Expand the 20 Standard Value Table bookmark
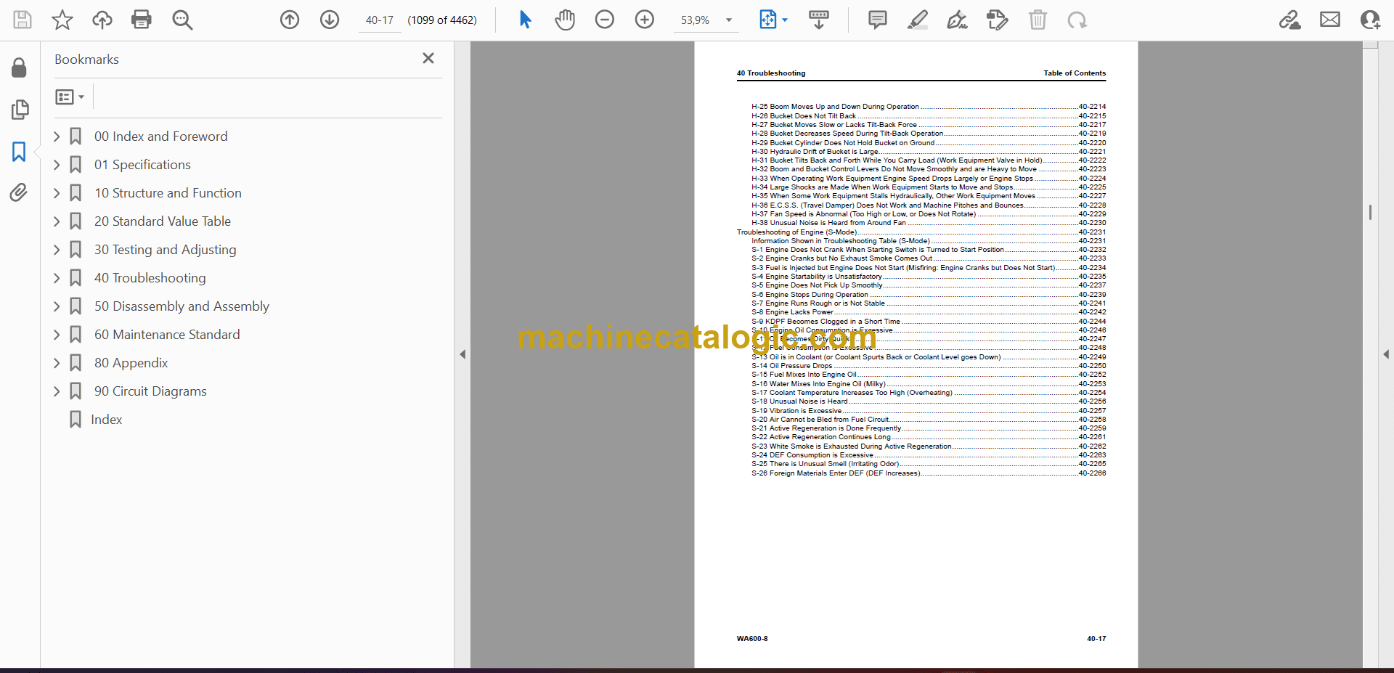The height and width of the screenshot is (673, 1394). point(57,221)
